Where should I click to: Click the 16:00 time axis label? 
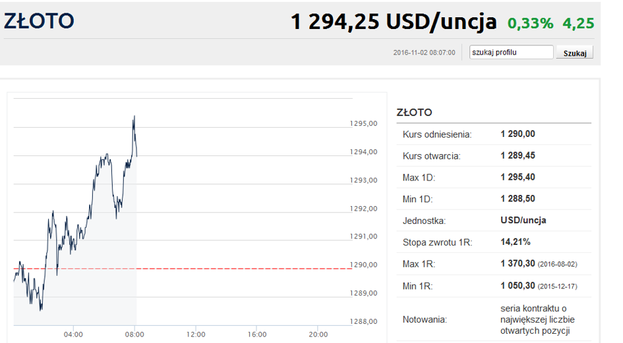click(256, 334)
